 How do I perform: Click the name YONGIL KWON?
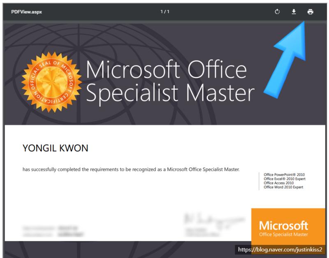(56, 148)
